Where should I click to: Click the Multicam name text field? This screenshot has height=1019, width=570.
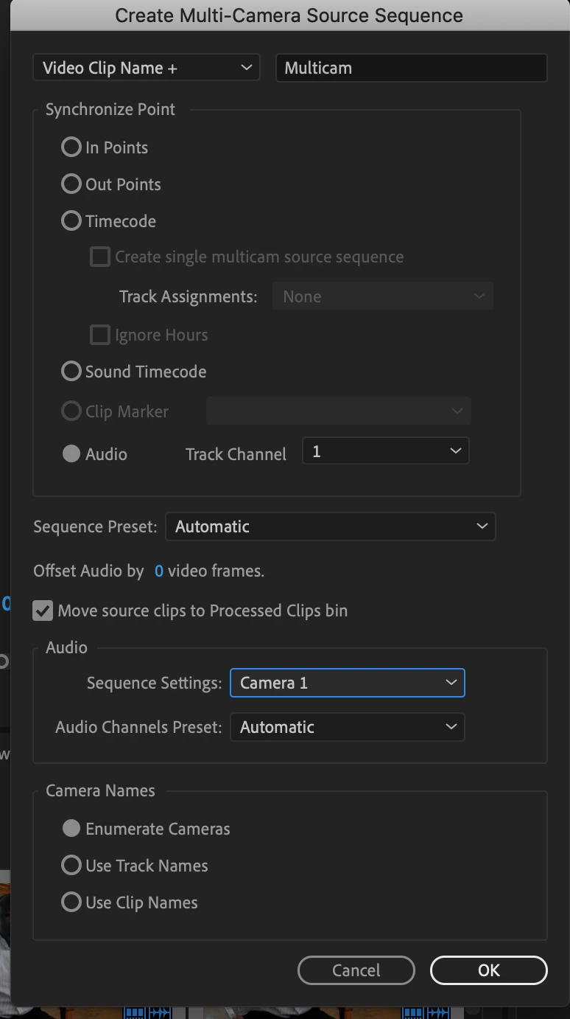pos(411,68)
